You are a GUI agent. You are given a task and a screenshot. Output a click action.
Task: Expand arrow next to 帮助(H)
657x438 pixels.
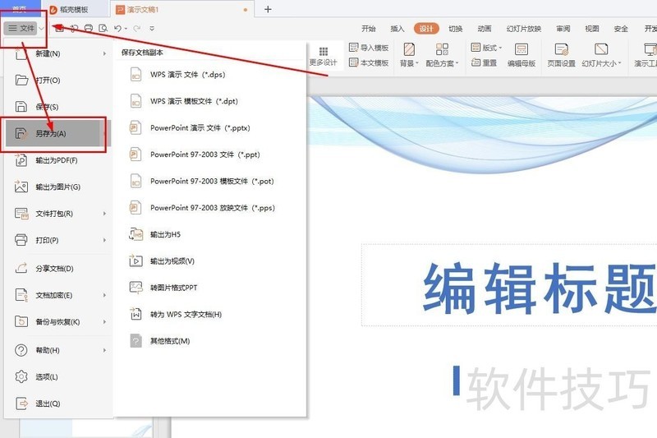tap(104, 350)
